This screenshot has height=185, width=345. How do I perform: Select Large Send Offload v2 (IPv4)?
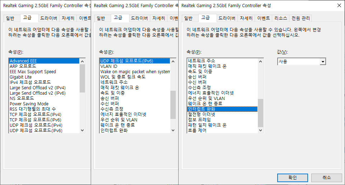(x=44, y=87)
